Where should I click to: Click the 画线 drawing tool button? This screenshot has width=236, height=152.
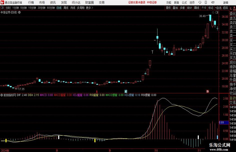pos(197,8)
